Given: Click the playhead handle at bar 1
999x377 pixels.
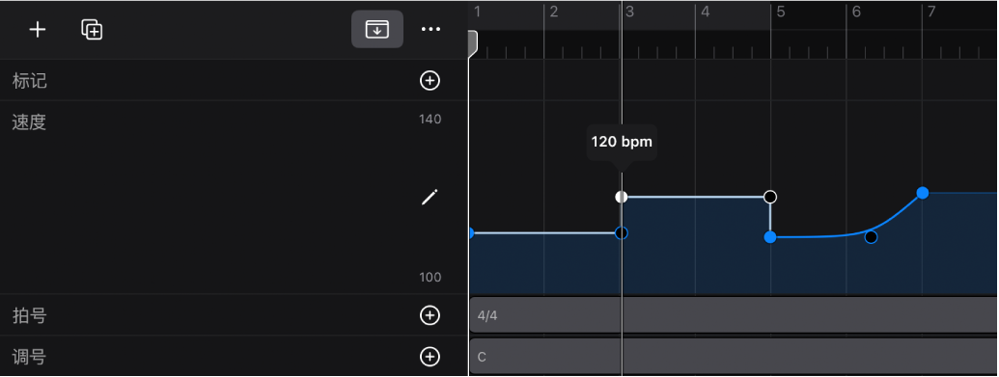Looking at the screenshot, I should (x=473, y=44).
